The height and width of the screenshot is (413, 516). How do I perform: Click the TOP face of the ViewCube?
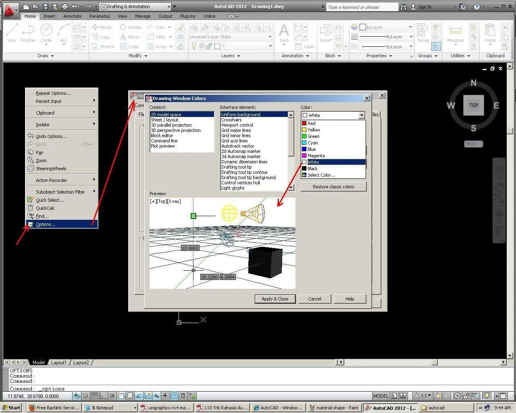coord(473,105)
